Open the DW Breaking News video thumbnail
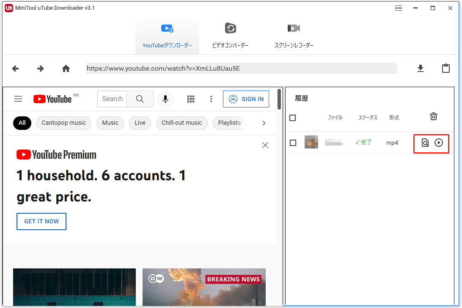The width and height of the screenshot is (462, 308). (204, 287)
